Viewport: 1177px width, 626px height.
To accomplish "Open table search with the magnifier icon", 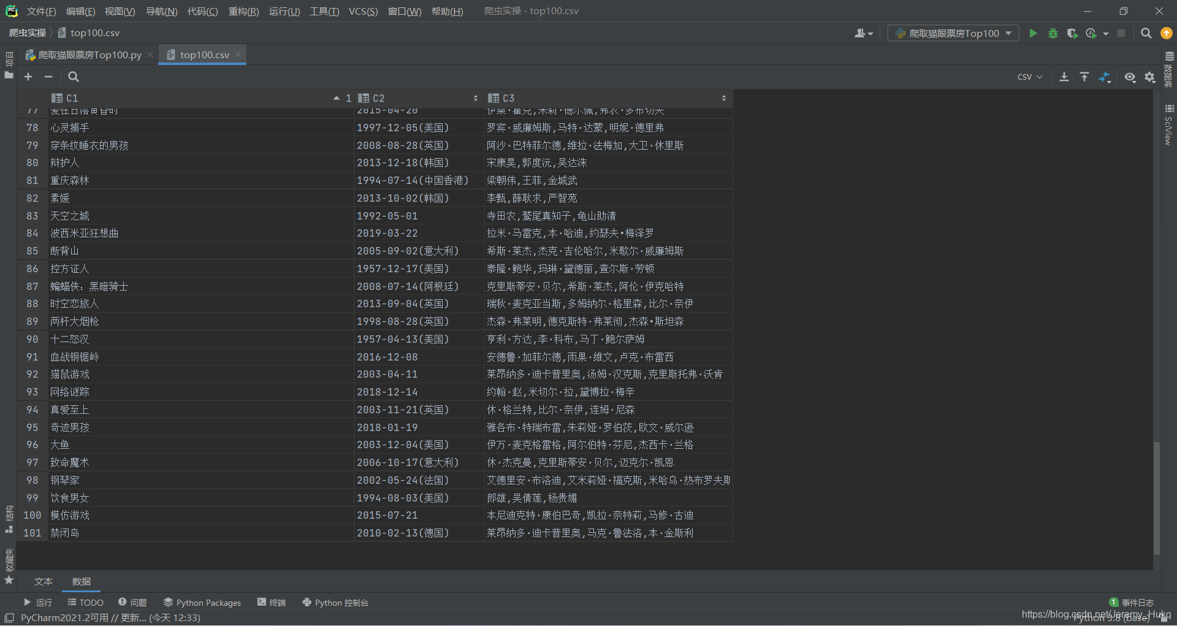I will point(73,77).
